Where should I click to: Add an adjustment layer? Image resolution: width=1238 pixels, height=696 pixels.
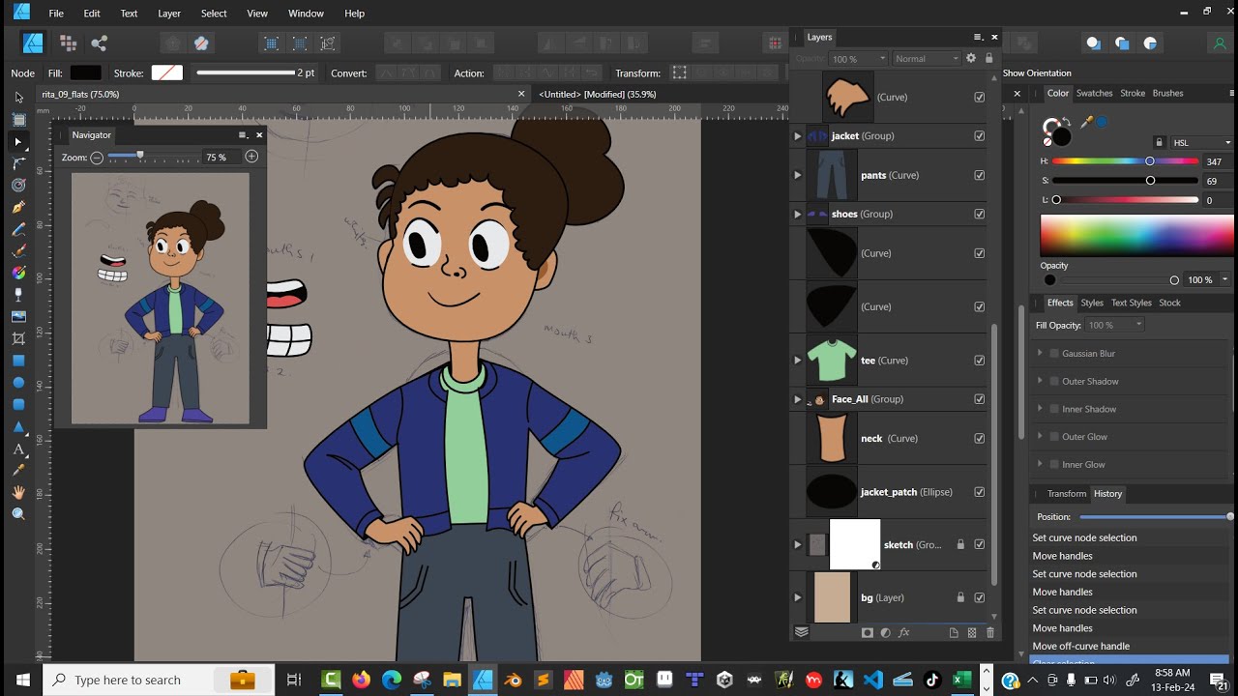pos(886,633)
